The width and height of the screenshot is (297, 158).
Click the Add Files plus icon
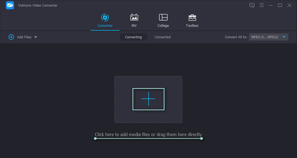(x=11, y=37)
